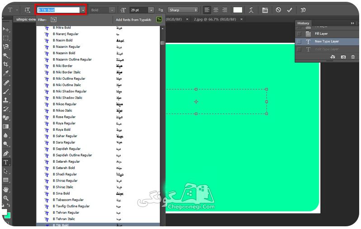The height and width of the screenshot is (229, 361).
Task: Toggle the character and paragraph panels icon
Action: (265, 10)
